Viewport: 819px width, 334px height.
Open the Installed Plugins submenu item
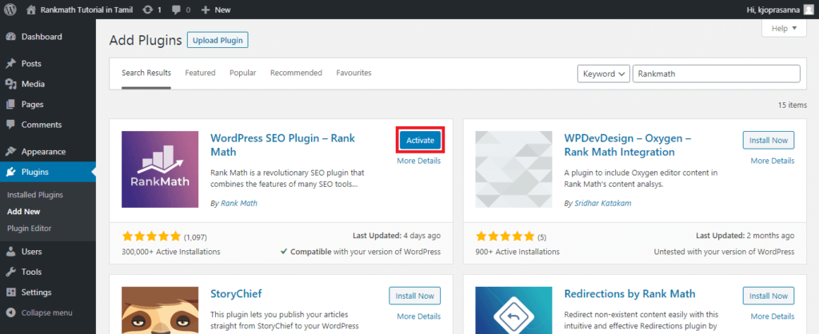[x=35, y=195]
